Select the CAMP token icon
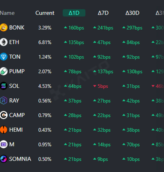This screenshot has width=164, height=172. (4, 115)
